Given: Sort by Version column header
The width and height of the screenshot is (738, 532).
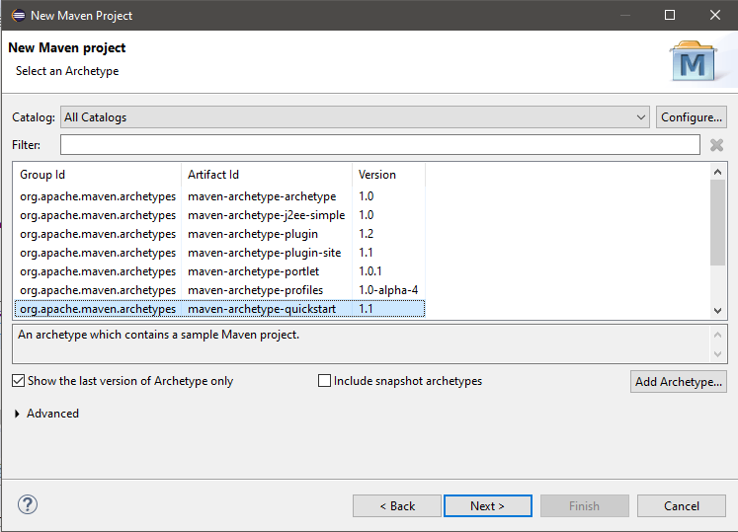Looking at the screenshot, I should point(388,175).
